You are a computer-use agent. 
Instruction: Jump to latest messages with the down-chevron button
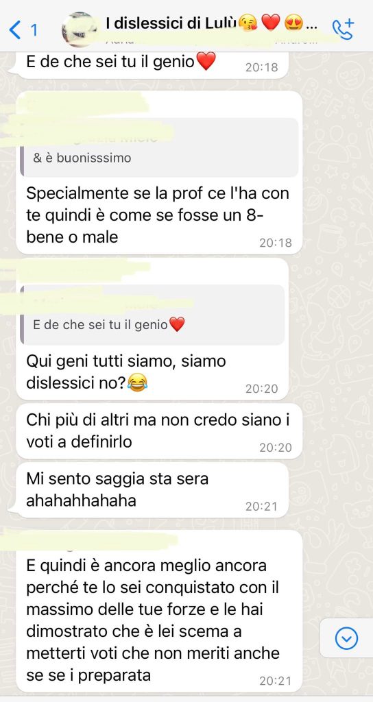[346, 638]
